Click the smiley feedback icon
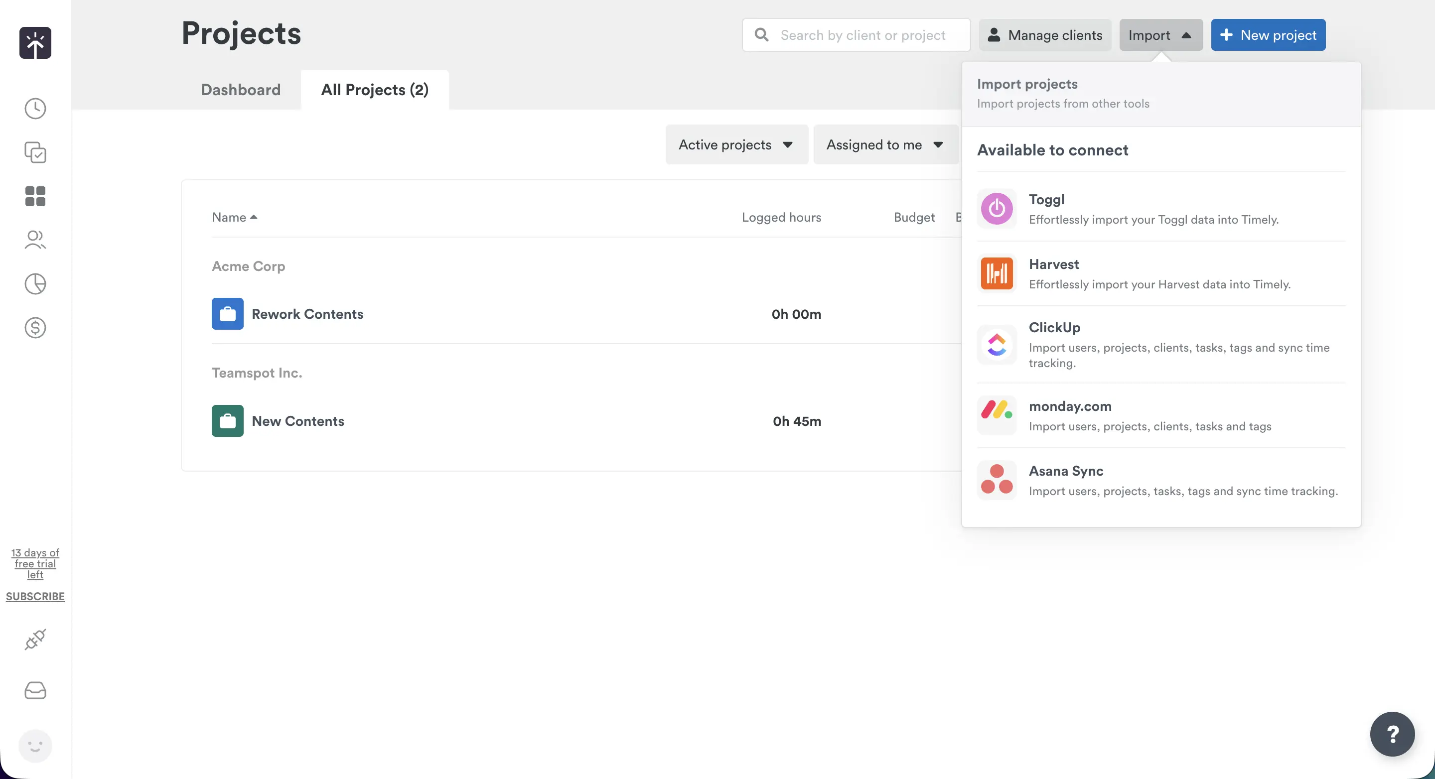Screen dimensions: 1435x779 coord(35,746)
